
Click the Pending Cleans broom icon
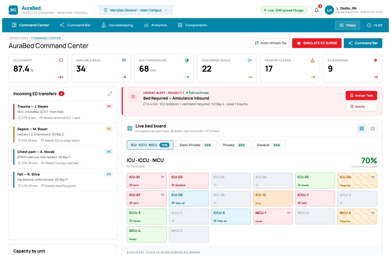(x=313, y=60)
